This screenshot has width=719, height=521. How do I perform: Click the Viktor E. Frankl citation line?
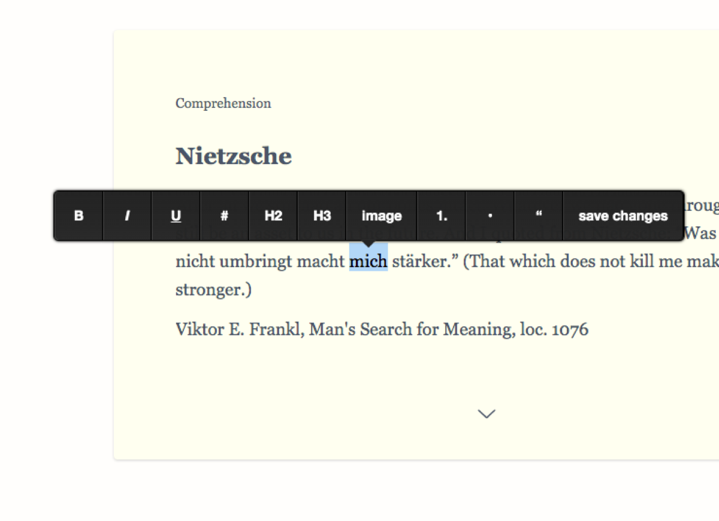pyautogui.click(x=382, y=329)
